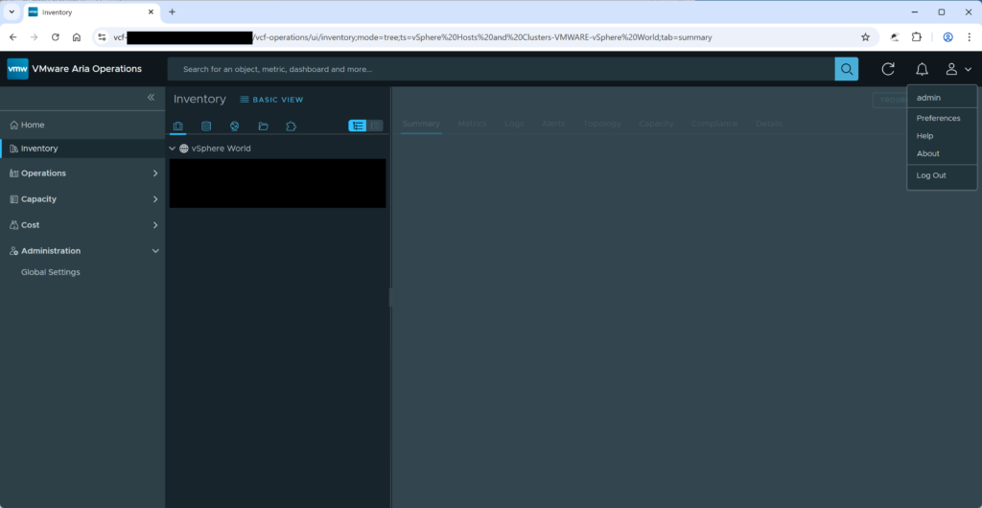Choose Log Out from the user menu
The image size is (982, 508).
(x=930, y=175)
